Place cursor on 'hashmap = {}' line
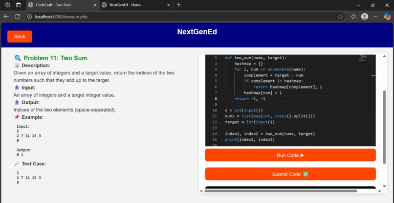The width and height of the screenshot is (394, 203). point(249,64)
